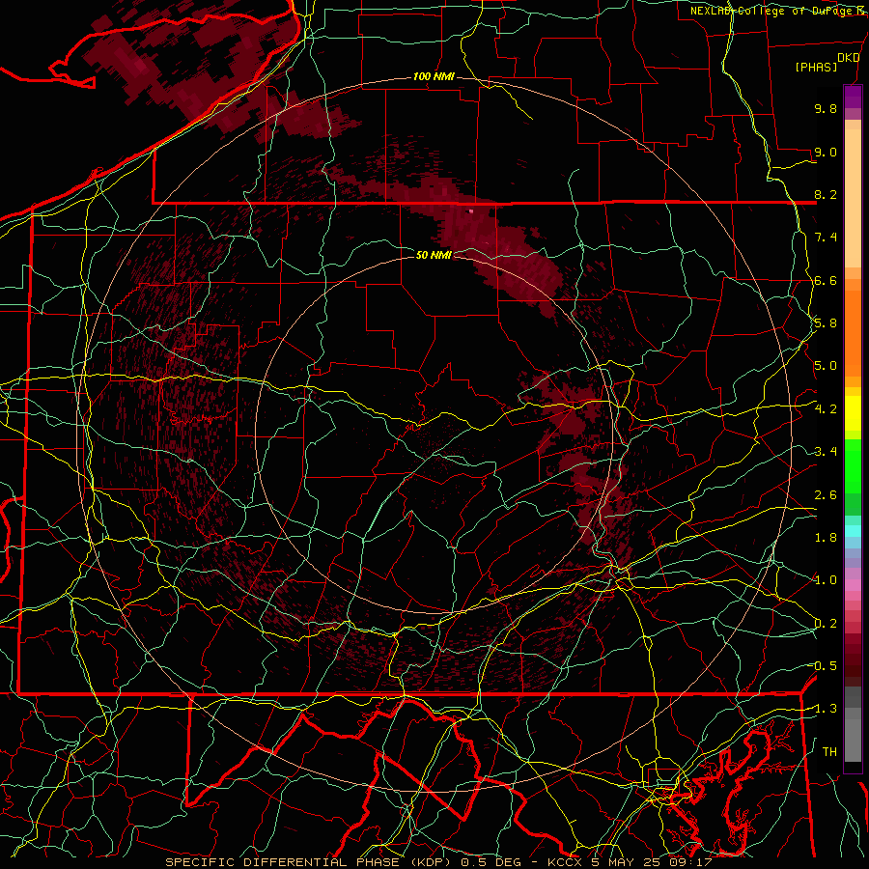Click the "KCCX 5 MAY 25 09:17" timestamp
The width and height of the screenshot is (869, 869).
coord(630,862)
